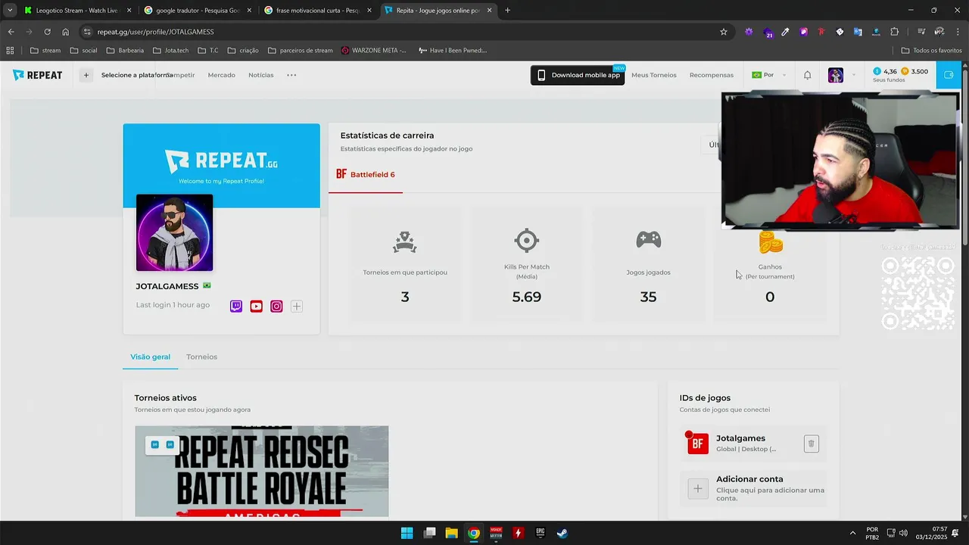Viewport: 969px width, 545px height.
Task: Open the language selector showing Por
Action: click(768, 75)
